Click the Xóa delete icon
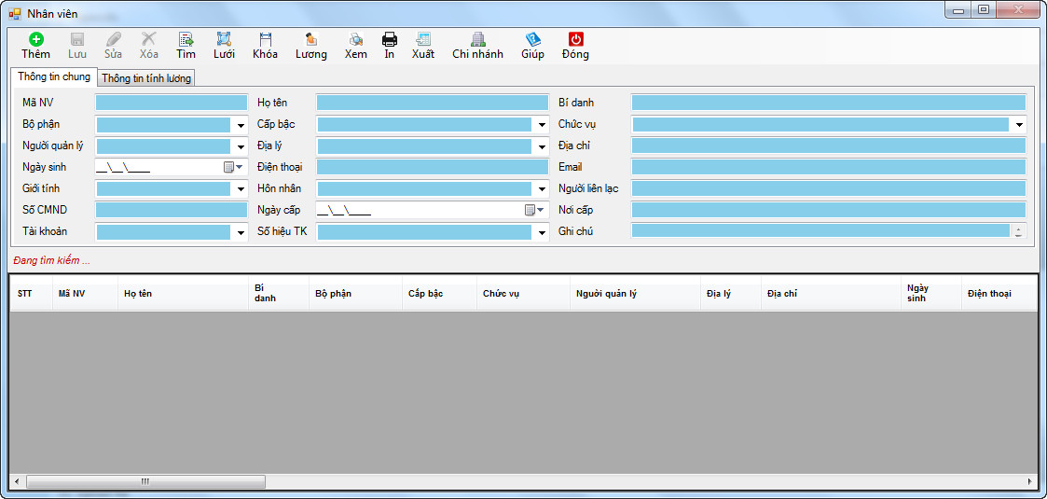The width and height of the screenshot is (1047, 499). click(x=149, y=39)
